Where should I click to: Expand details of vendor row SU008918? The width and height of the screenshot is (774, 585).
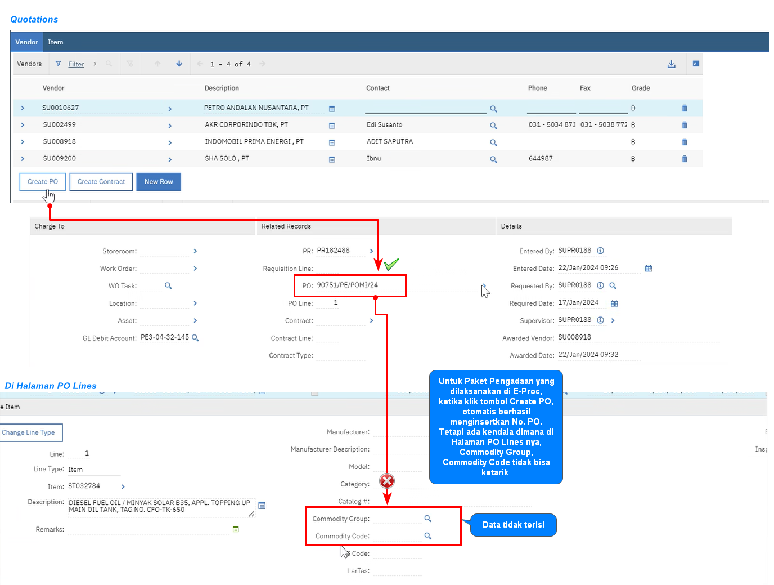(22, 142)
